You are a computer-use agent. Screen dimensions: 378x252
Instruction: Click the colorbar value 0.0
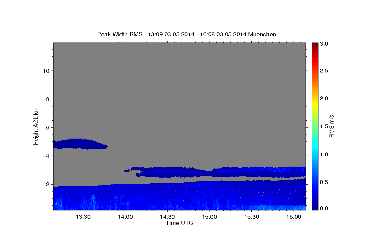pyautogui.click(x=324, y=208)
